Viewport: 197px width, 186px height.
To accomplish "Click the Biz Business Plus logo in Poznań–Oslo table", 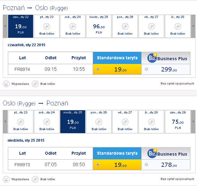I will pyautogui.click(x=167, y=58).
